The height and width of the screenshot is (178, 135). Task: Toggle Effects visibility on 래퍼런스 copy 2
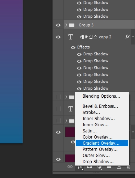73,47
